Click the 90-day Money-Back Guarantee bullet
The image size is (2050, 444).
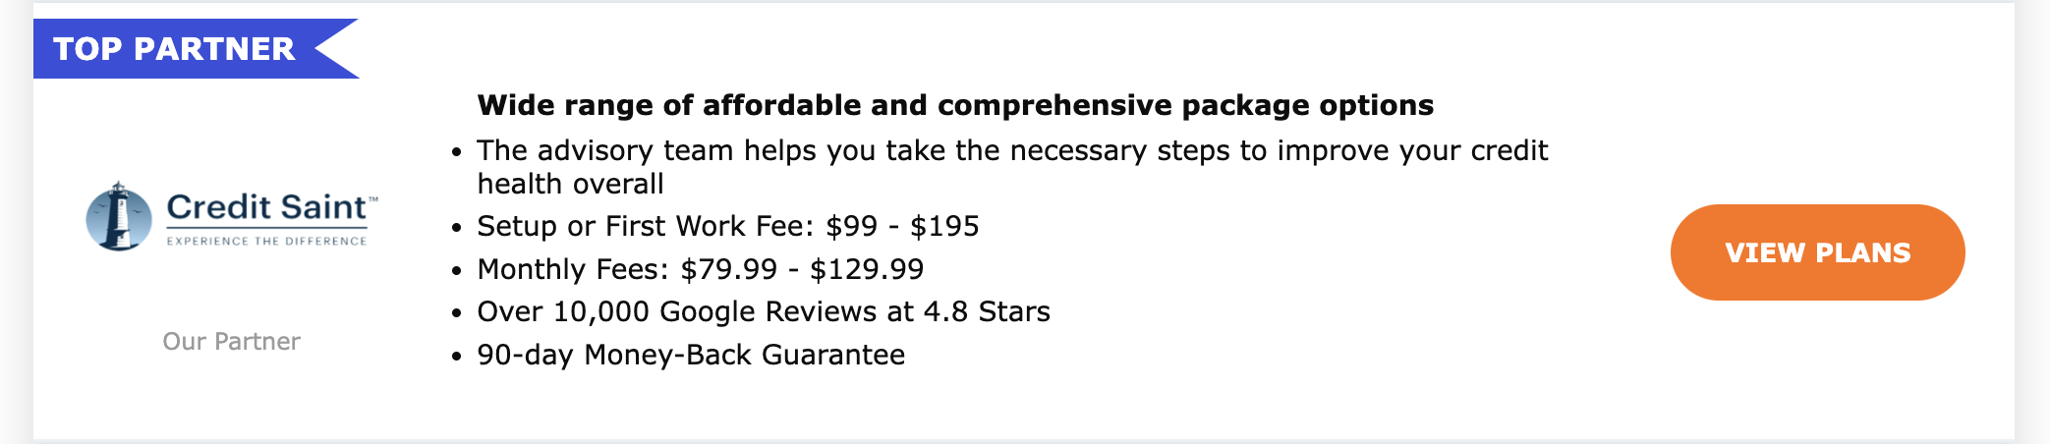click(691, 355)
